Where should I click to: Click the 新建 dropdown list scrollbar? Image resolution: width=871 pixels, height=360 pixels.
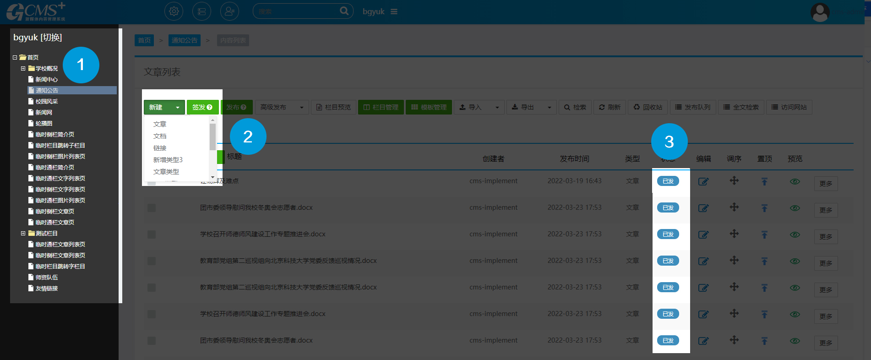pyautogui.click(x=212, y=137)
